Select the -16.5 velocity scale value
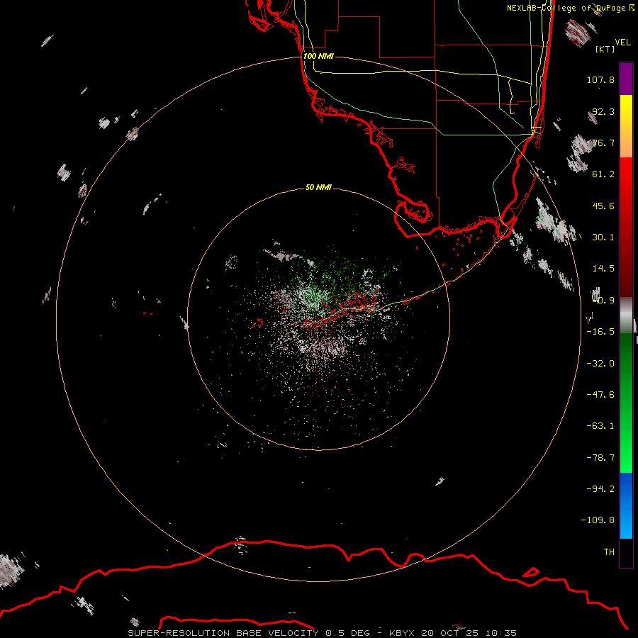 (x=600, y=332)
